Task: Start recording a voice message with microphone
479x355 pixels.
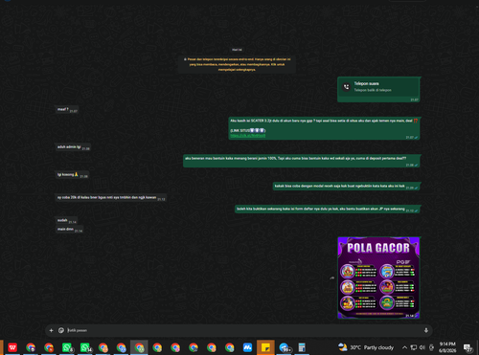Action: [x=426, y=330]
